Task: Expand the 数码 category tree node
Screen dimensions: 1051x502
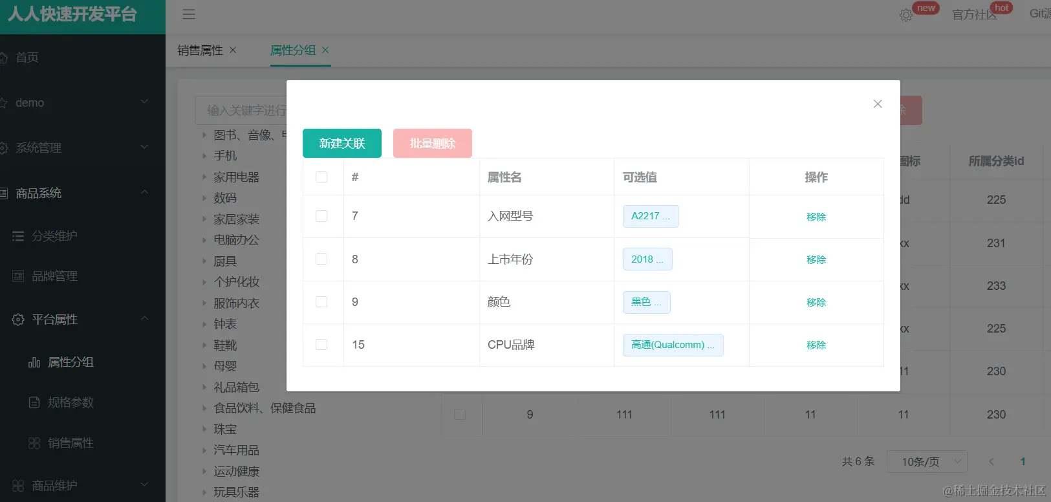Action: [x=204, y=198]
